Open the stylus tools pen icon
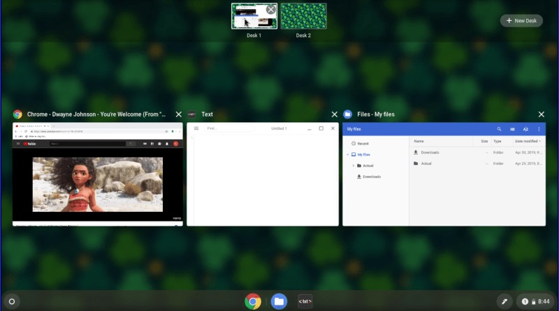Image resolution: width=559 pixels, height=311 pixels. click(x=503, y=301)
